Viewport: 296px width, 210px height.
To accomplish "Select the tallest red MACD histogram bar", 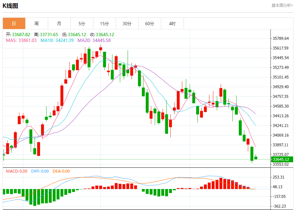I will pyautogui.click(x=221, y=184).
